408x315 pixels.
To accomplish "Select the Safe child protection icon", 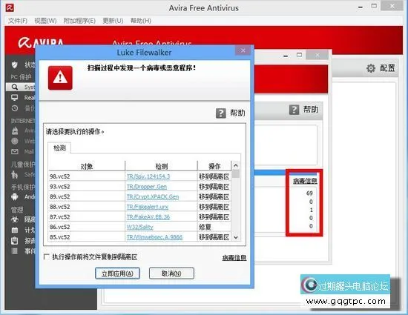I will (x=15, y=174).
